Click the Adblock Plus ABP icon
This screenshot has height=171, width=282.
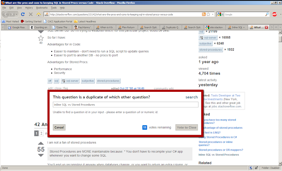click(275, 14)
